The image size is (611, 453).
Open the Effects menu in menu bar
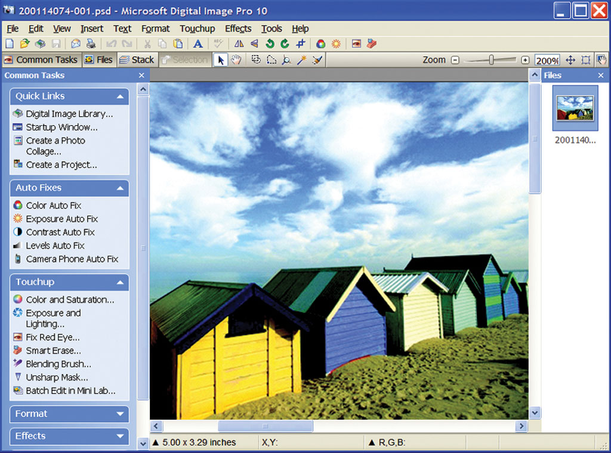tap(238, 29)
